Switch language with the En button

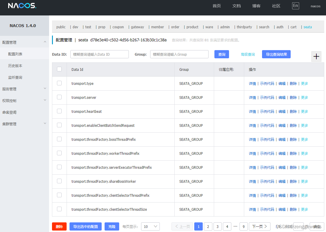click(295, 6)
